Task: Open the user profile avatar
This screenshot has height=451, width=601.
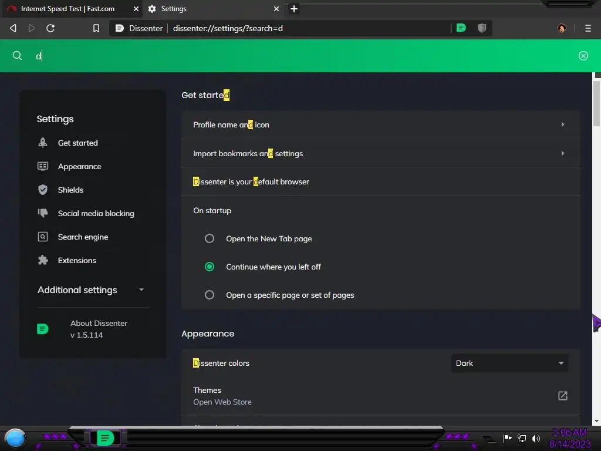Action: 562,28
